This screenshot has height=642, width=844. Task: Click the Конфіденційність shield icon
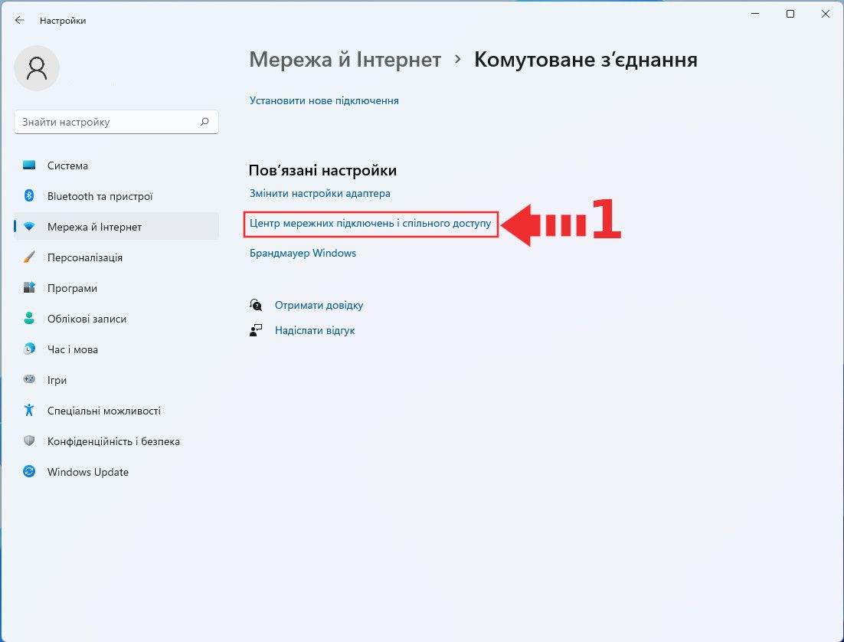[x=29, y=441]
